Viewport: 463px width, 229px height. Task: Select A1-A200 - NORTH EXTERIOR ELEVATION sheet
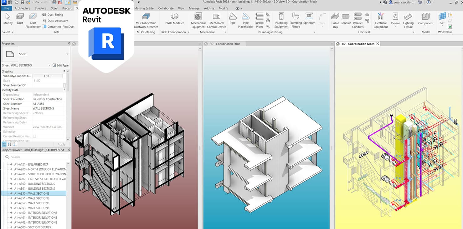(40, 169)
